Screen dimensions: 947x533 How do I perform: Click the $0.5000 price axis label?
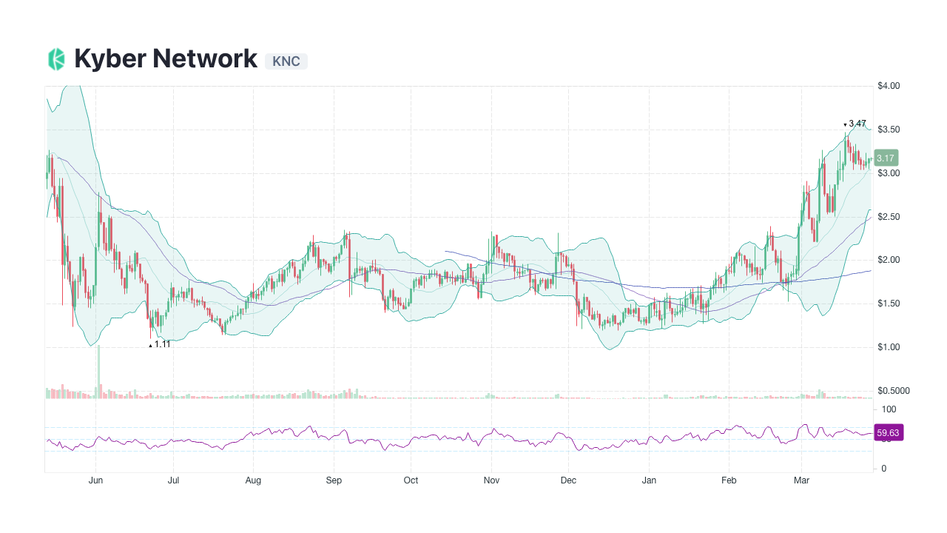pyautogui.click(x=894, y=391)
